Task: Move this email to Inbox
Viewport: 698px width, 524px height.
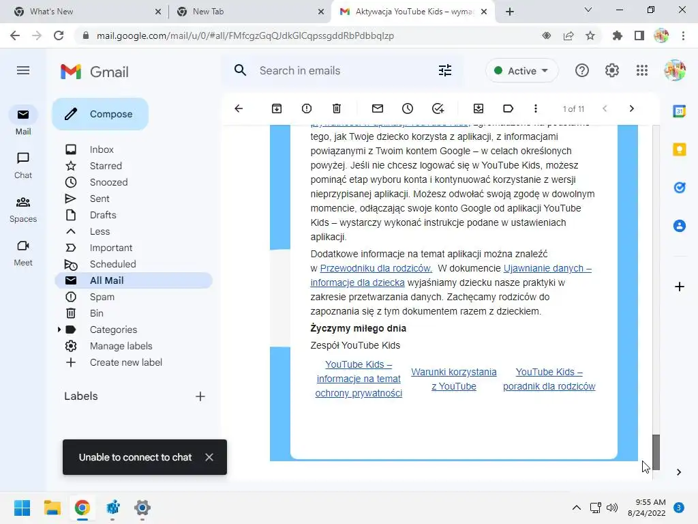Action: tap(479, 108)
